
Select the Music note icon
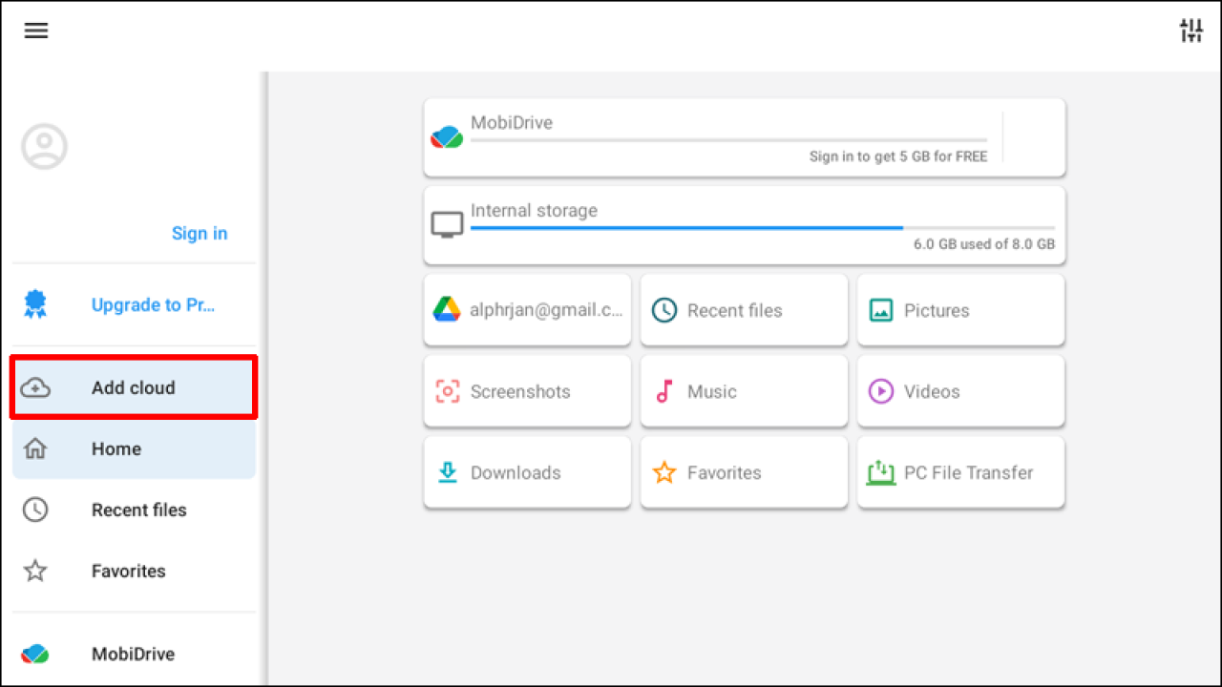pos(664,391)
